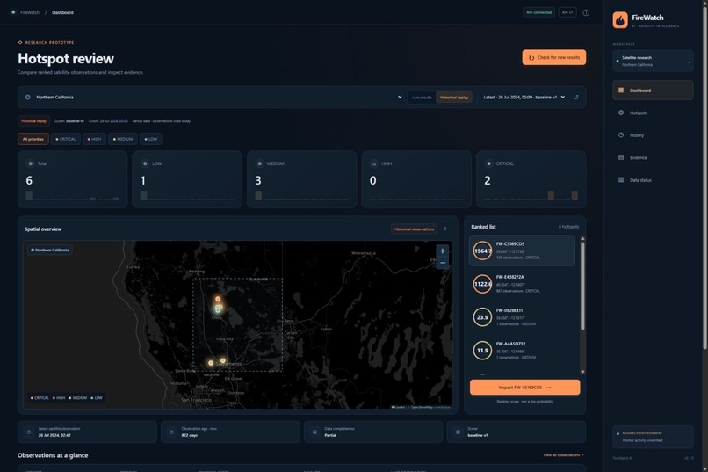
Task: Click the History clock icon in sidebar
Action: pos(621,135)
